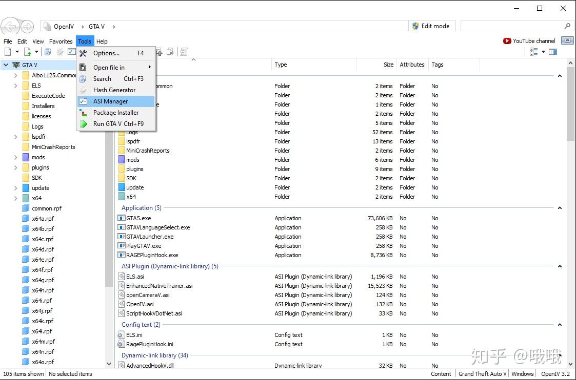
Task: Expand the lspdfr tree node
Action: tap(15, 137)
